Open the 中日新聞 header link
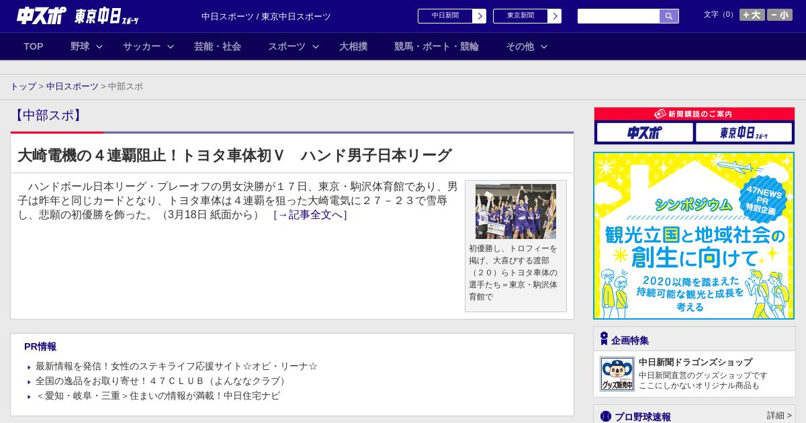The width and height of the screenshot is (806, 423). coord(445,16)
